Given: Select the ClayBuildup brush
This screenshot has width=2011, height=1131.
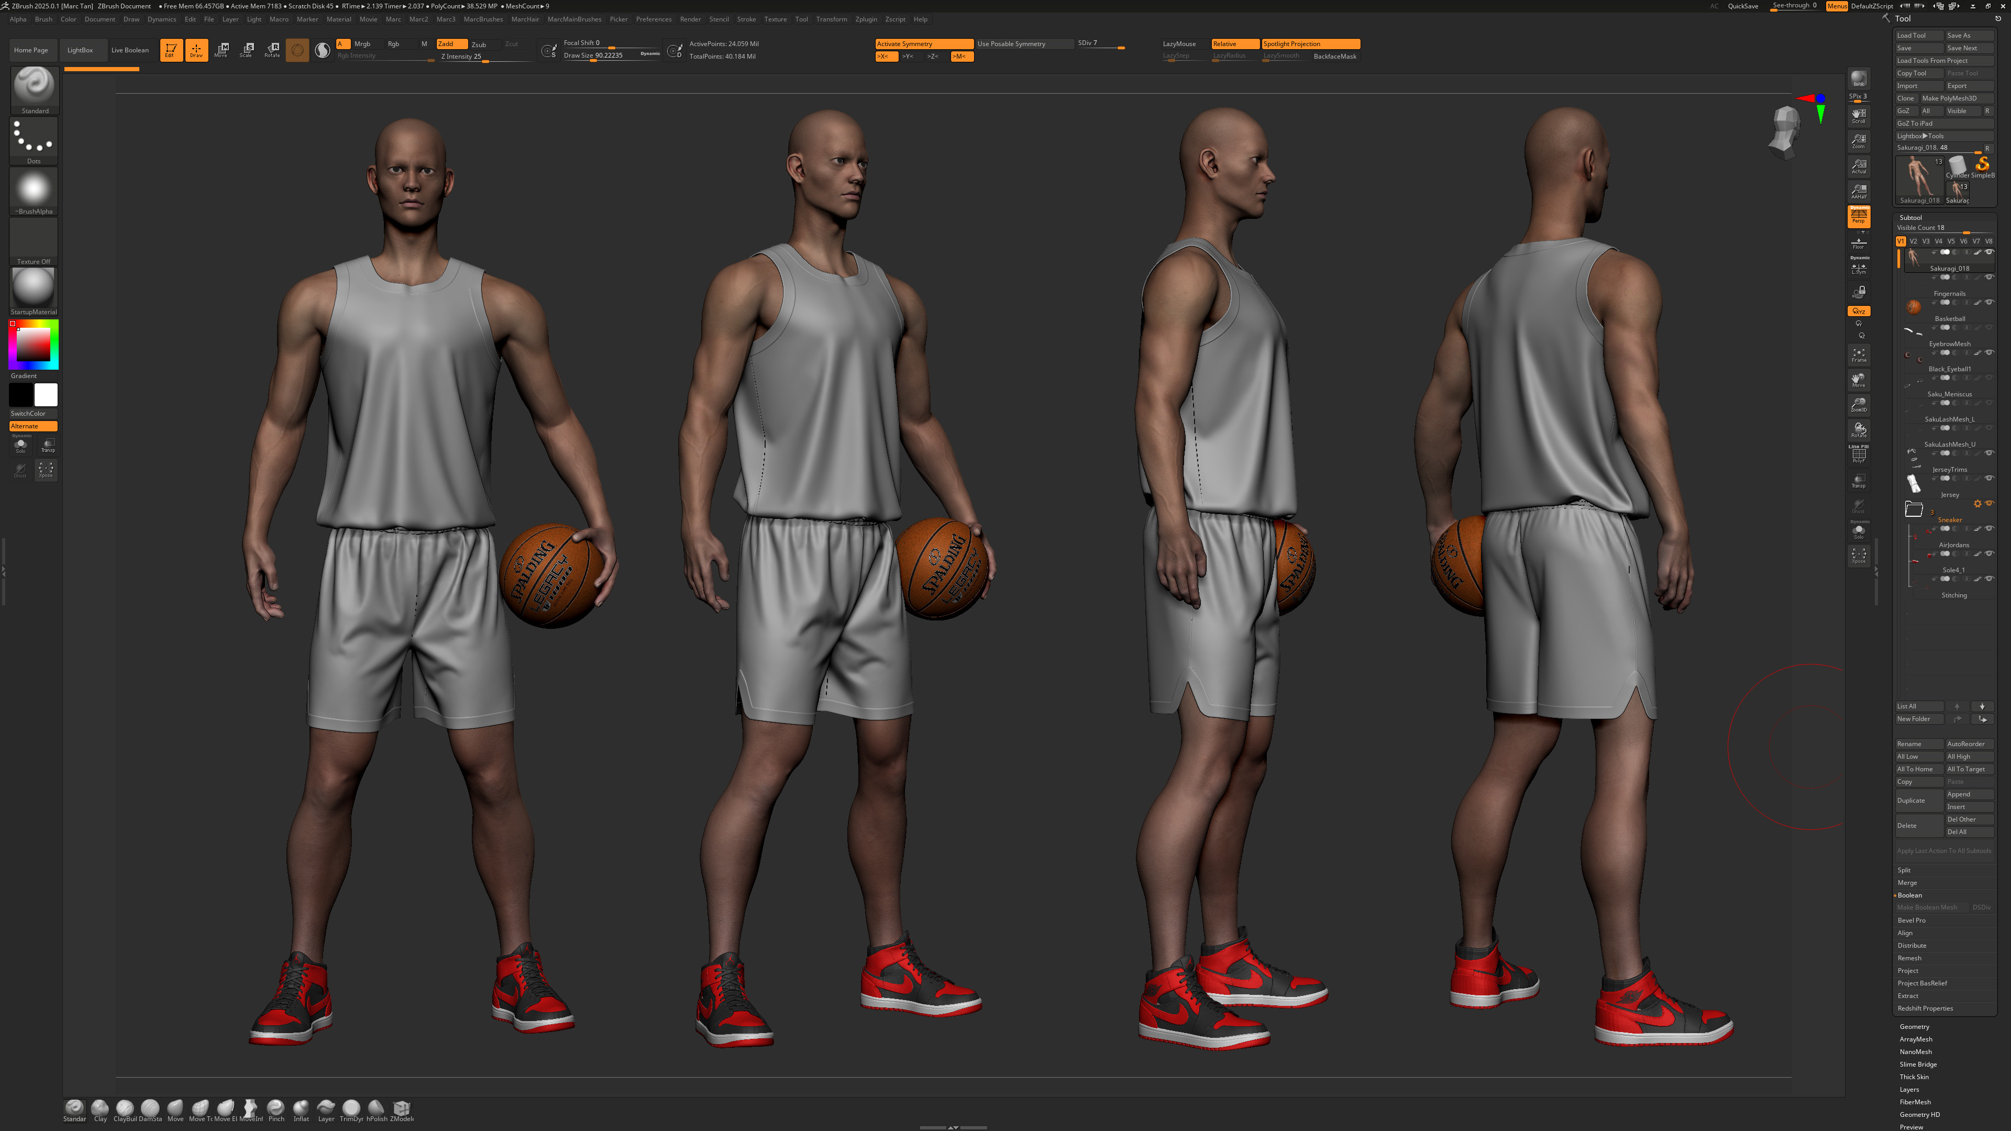Looking at the screenshot, I should pyautogui.click(x=125, y=1111).
